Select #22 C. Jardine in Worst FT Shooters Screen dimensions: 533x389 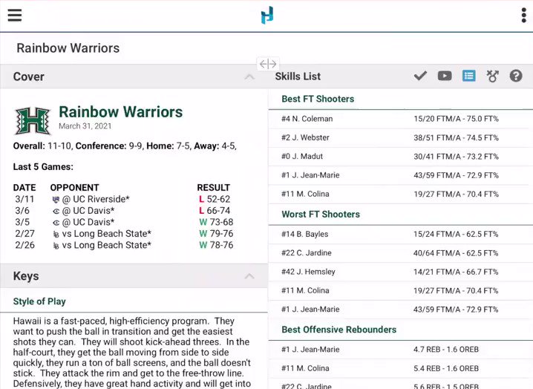(401, 253)
